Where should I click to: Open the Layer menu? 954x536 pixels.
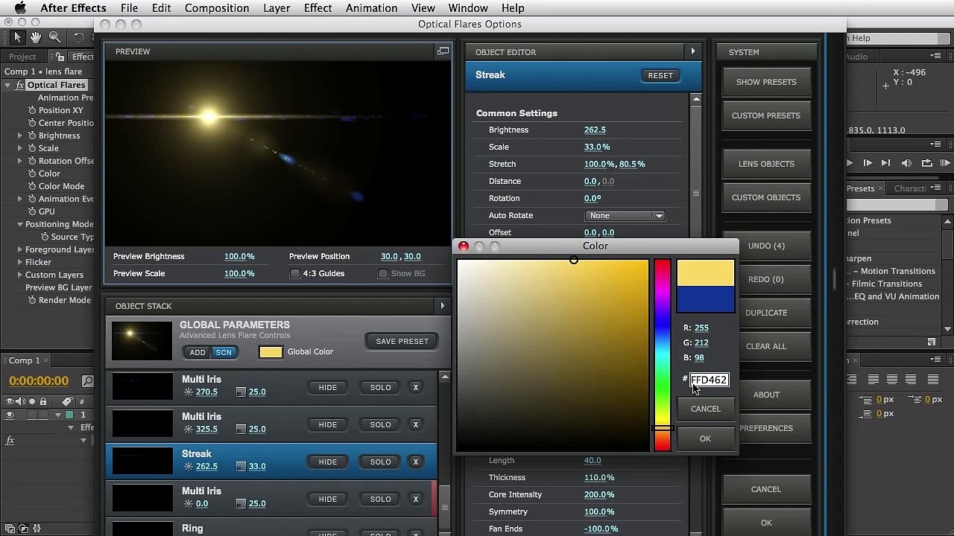(277, 8)
